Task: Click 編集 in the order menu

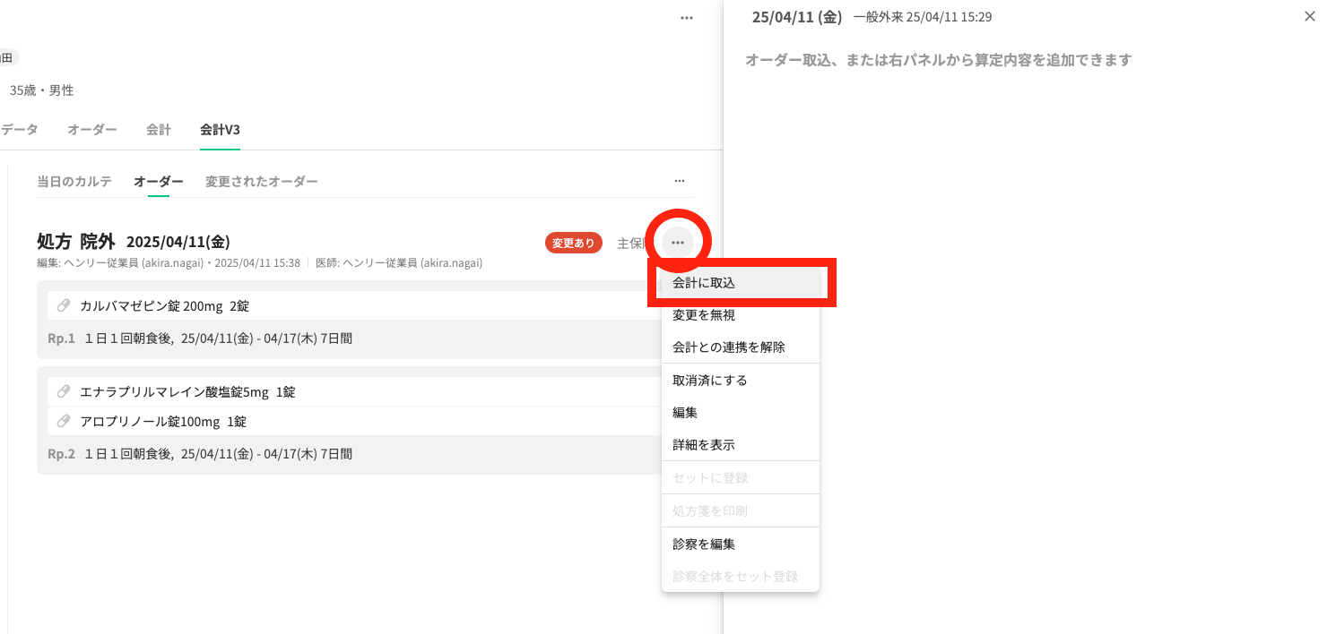Action: 741,413
